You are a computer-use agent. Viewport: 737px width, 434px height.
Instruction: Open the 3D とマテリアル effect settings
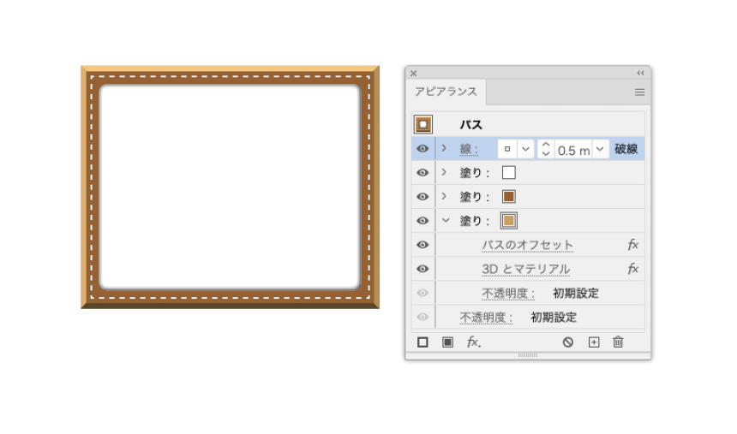525,269
